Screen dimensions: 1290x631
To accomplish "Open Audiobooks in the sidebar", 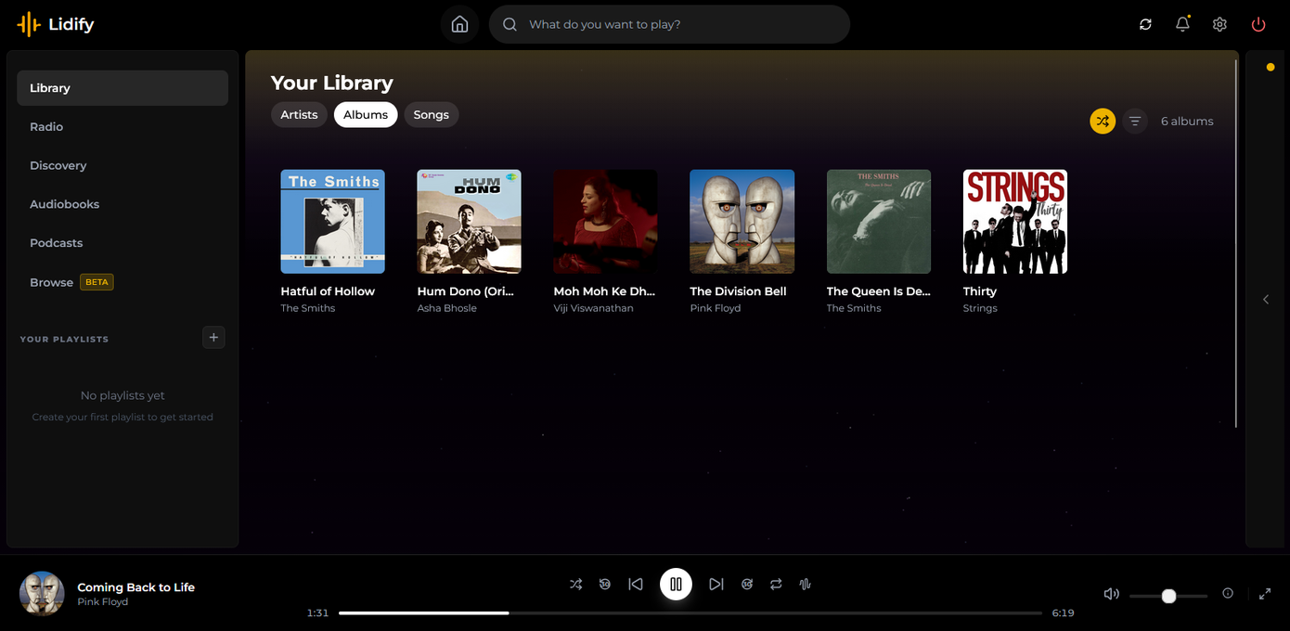I will [123, 204].
